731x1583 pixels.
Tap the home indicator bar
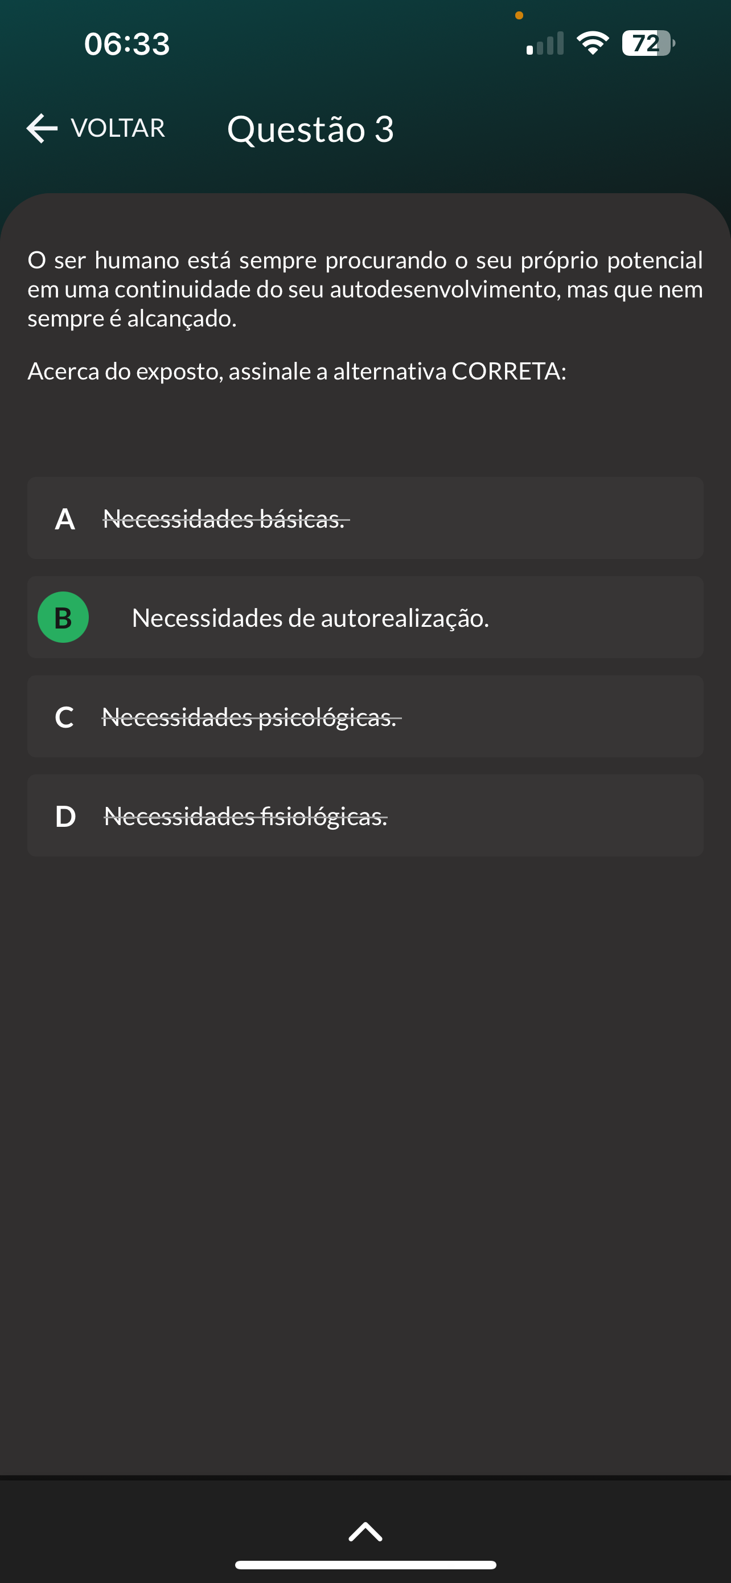365,1565
